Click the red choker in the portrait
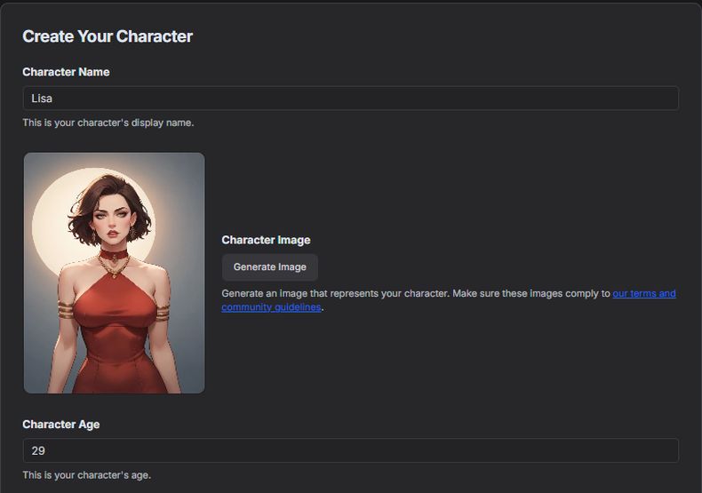The width and height of the screenshot is (702, 493). (x=114, y=255)
